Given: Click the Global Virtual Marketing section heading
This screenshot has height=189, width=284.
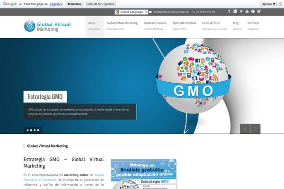Looking at the screenshot, I should point(47,146).
